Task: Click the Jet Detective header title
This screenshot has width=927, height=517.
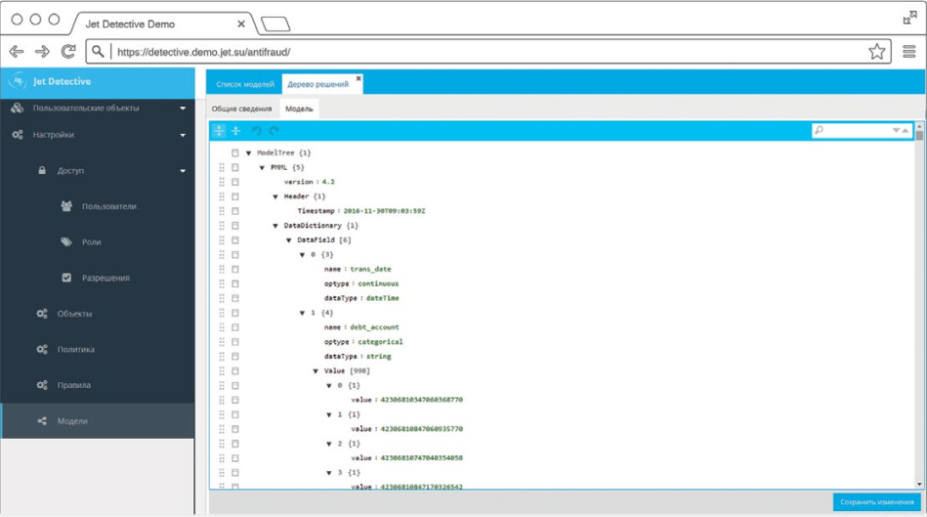Action: tap(63, 81)
